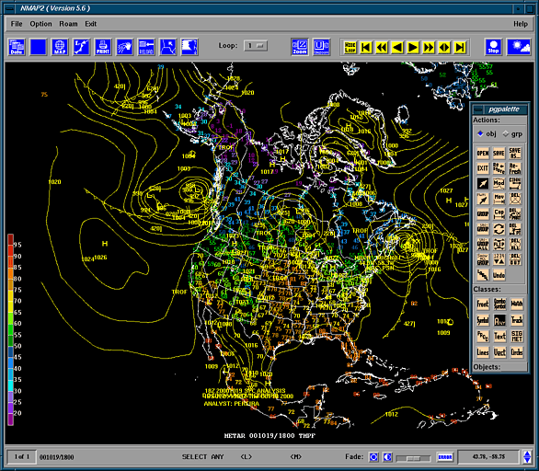
Task: Select the Front class in pgpalette
Action: [x=483, y=304]
